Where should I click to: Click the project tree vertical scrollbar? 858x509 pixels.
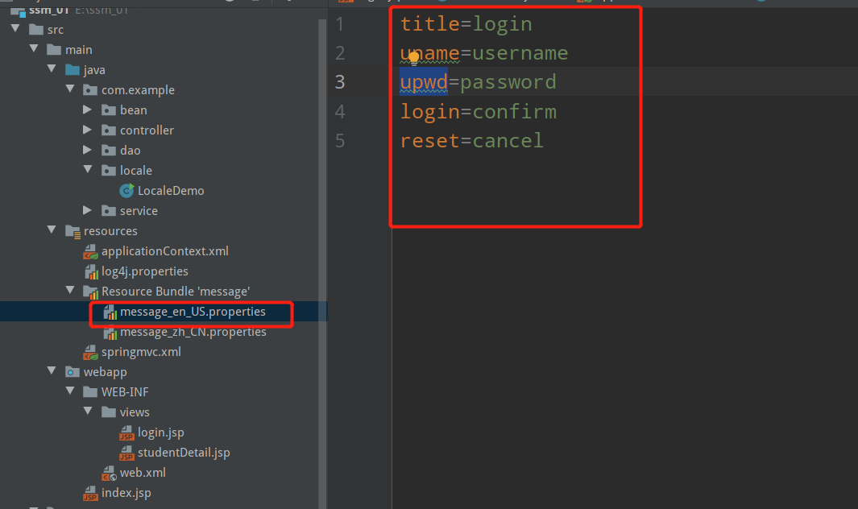(322, 263)
